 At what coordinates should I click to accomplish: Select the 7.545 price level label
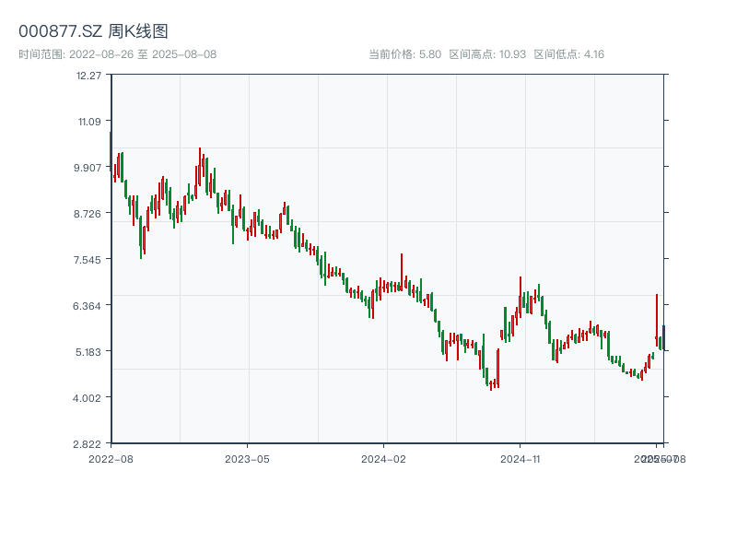88,259
